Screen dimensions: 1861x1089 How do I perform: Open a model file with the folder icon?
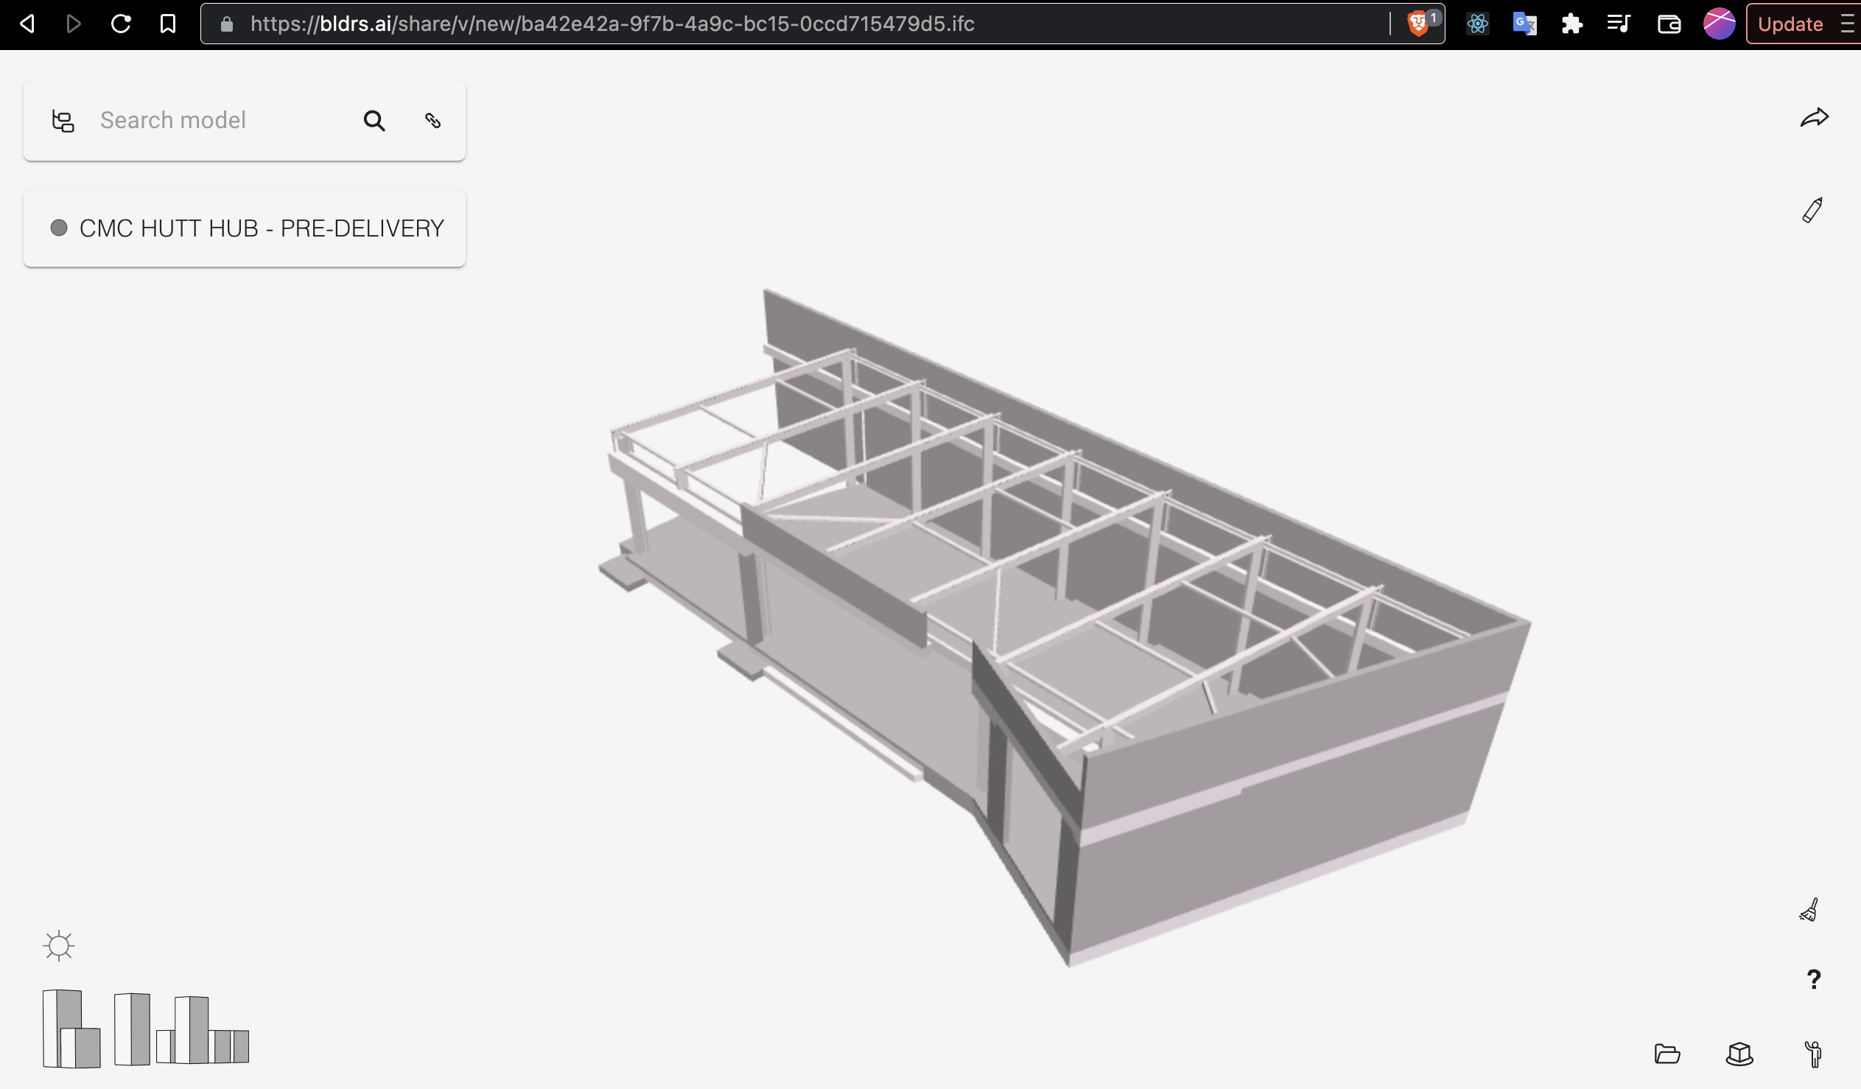point(1667,1054)
